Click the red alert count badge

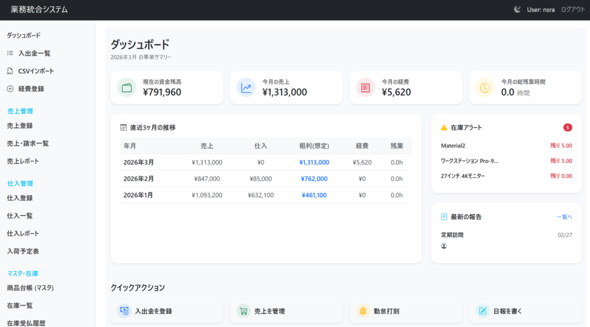click(x=568, y=127)
